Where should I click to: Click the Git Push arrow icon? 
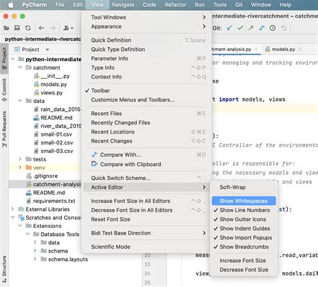coord(251,28)
